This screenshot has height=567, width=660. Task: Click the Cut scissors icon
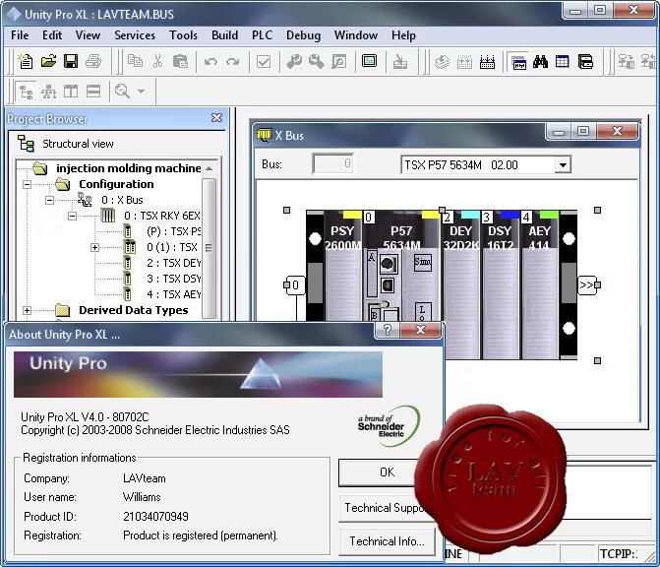click(x=157, y=61)
